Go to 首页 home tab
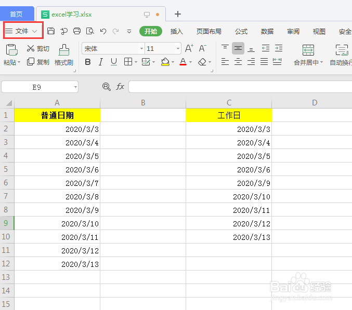This screenshot has width=352, height=310. pyautogui.click(x=17, y=14)
